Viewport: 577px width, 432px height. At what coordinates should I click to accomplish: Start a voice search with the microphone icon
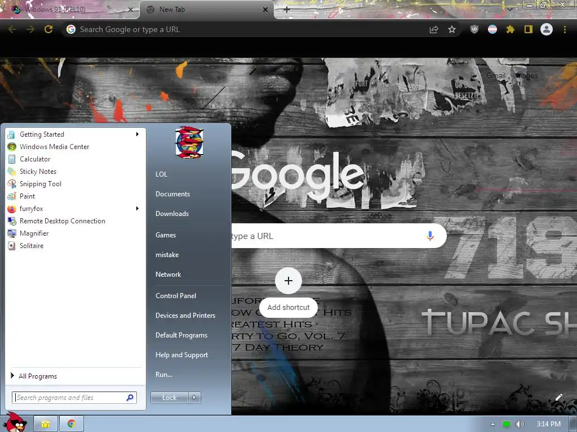[430, 236]
